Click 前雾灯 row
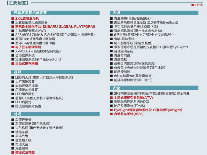The height and width of the screenshot is (155, 207). click(x=37, y=98)
